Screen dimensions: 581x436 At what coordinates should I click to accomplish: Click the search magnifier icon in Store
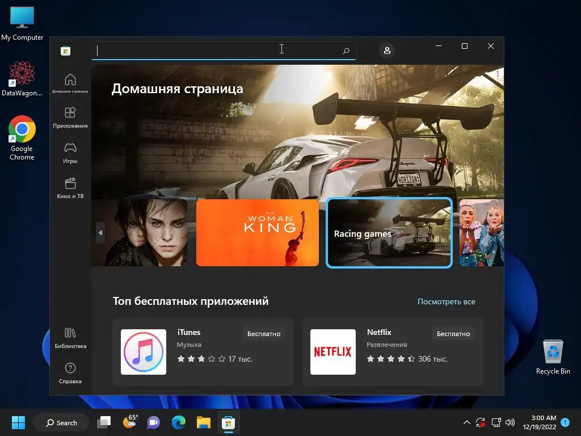pyautogui.click(x=346, y=51)
